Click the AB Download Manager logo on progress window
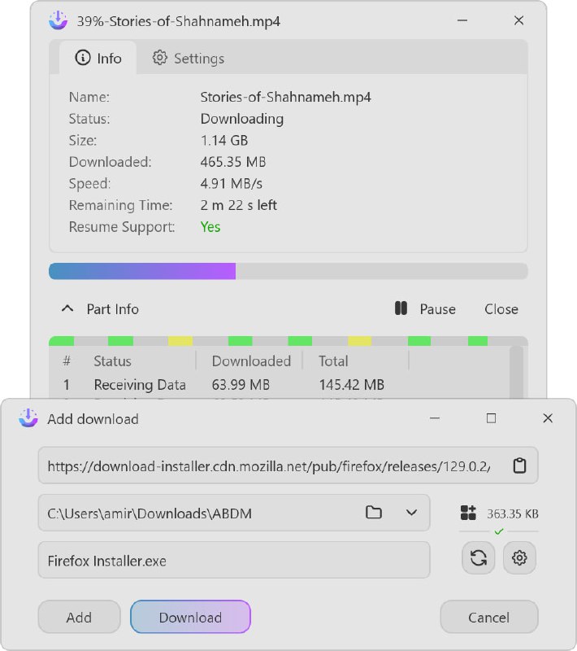This screenshot has width=577, height=651. (x=56, y=20)
